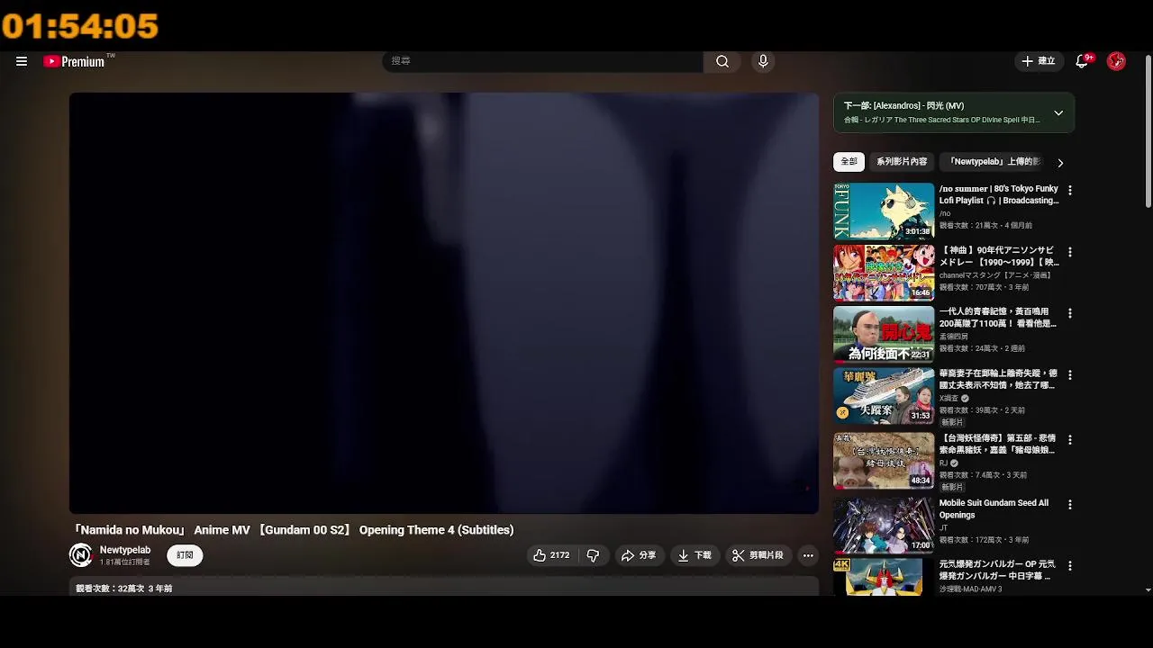This screenshot has height=648, width=1153.
Task: Create a clip with 剪輯片段
Action: click(758, 555)
